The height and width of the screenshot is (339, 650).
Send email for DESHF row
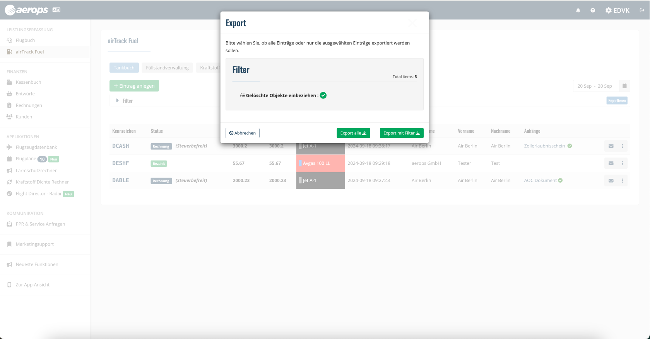611,163
